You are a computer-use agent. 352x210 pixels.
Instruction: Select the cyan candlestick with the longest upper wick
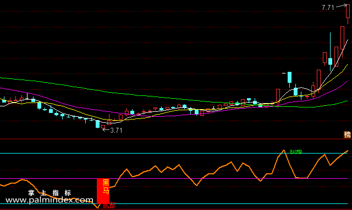[330, 52]
